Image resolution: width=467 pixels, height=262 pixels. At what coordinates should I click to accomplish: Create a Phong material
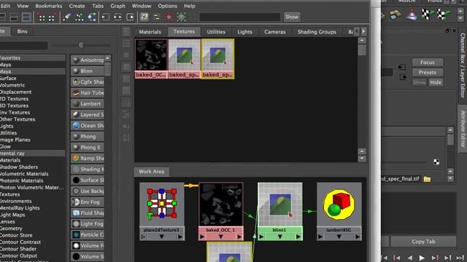(88, 136)
